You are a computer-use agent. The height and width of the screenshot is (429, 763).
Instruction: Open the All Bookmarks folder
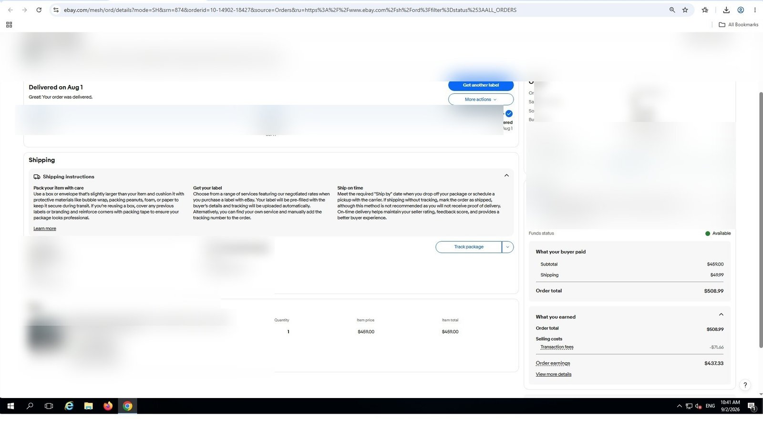coord(738,24)
